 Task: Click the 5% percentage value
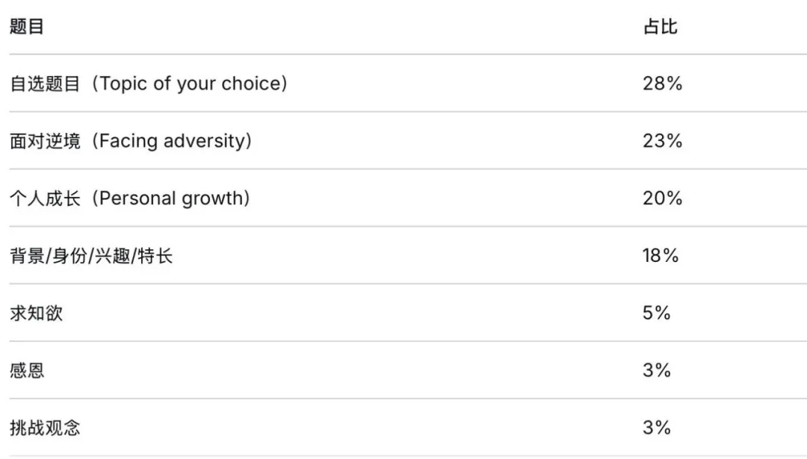pos(656,313)
